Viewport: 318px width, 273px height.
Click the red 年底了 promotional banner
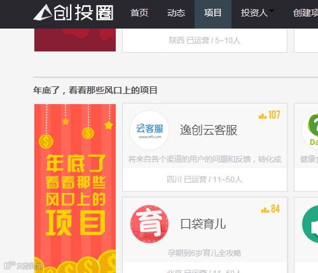point(75,189)
